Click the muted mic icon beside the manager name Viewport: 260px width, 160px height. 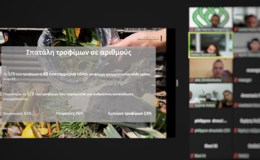[x=235, y=80]
